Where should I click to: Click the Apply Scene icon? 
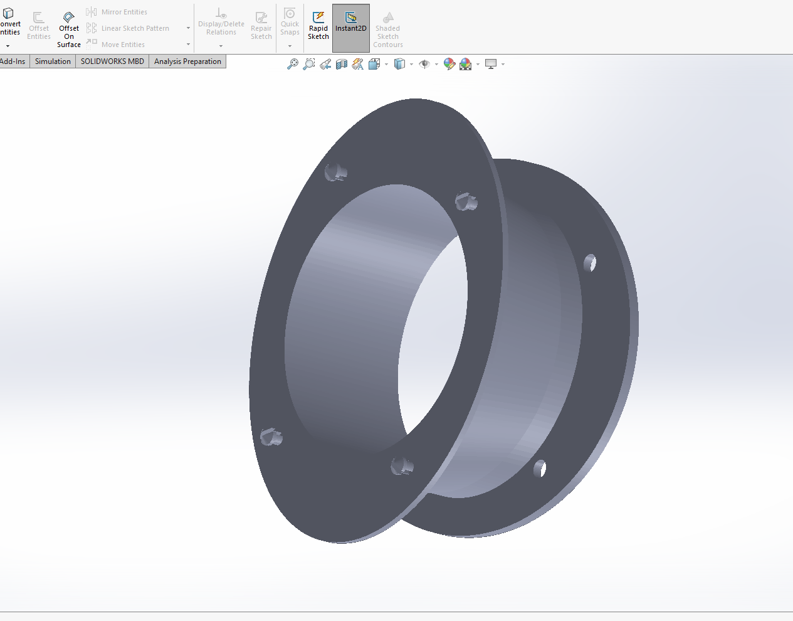(x=466, y=64)
